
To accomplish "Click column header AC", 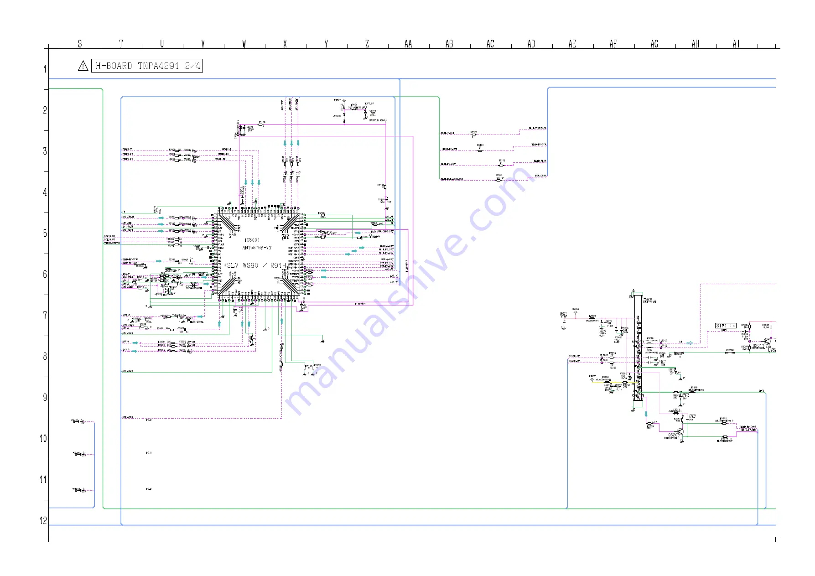I will coord(490,44).
